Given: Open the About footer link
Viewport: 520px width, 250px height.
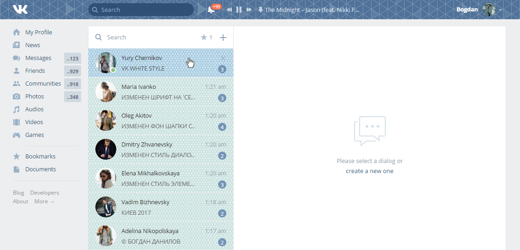Looking at the screenshot, I should 21,201.
